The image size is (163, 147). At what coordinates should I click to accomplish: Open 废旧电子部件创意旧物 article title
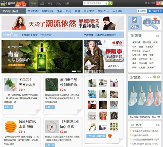click(68, 82)
